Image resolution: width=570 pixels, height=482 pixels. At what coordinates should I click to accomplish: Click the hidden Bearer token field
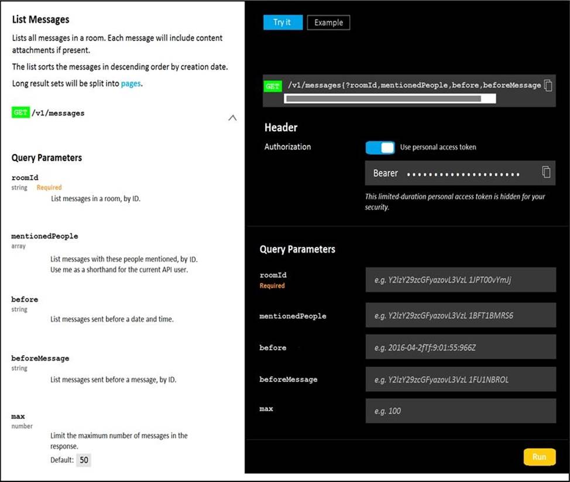[x=462, y=174]
